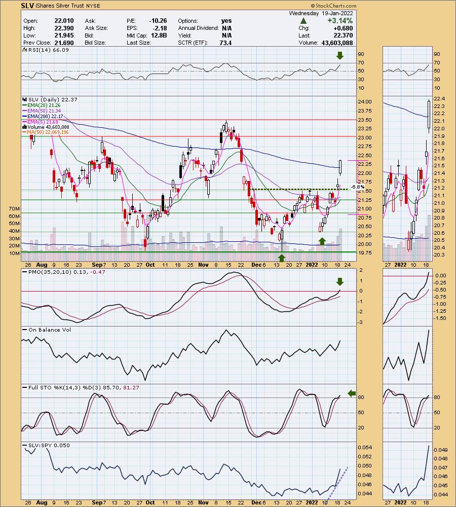The image size is (456, 507).
Task: Click the Prev Close value 21.690
Action: click(x=64, y=43)
